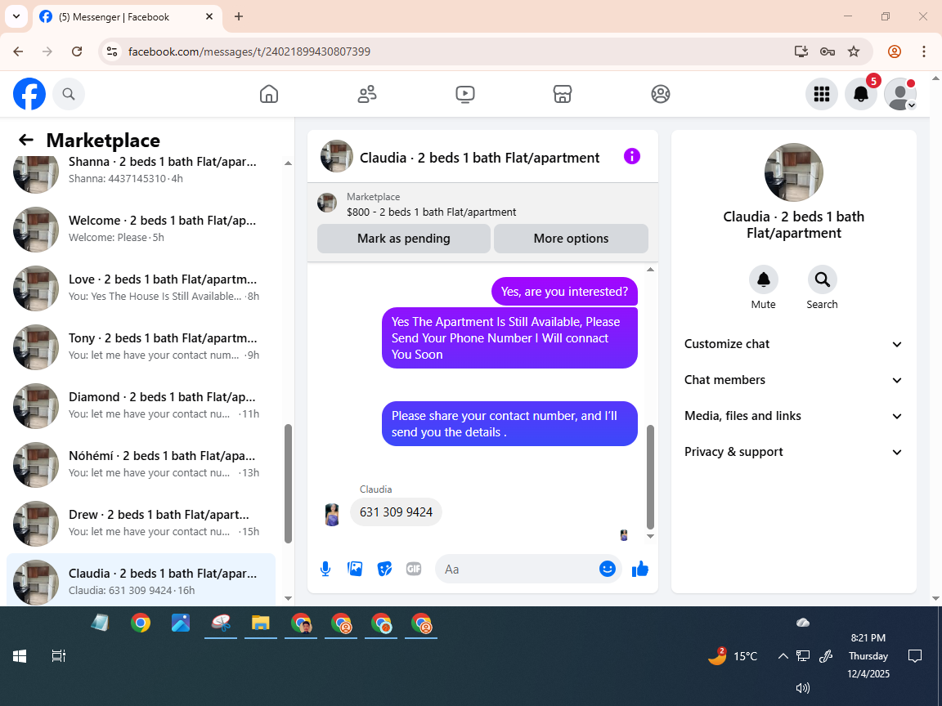942x706 pixels.
Task: Open Diamond conversation in list
Action: pos(141,406)
